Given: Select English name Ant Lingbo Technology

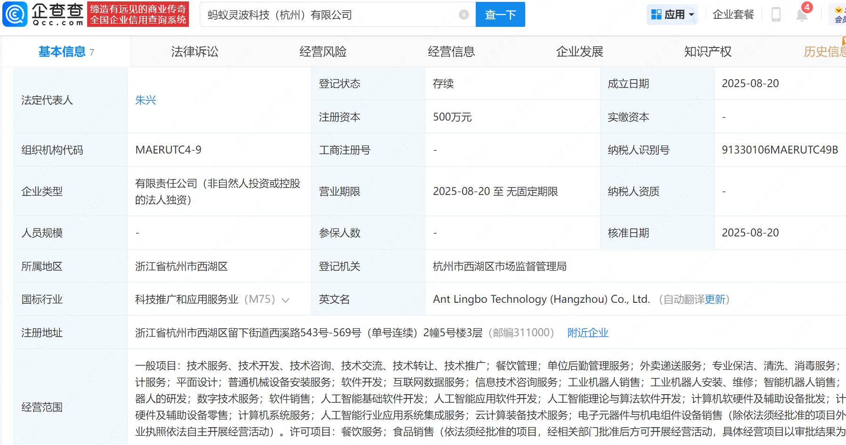Looking at the screenshot, I should pos(541,299).
